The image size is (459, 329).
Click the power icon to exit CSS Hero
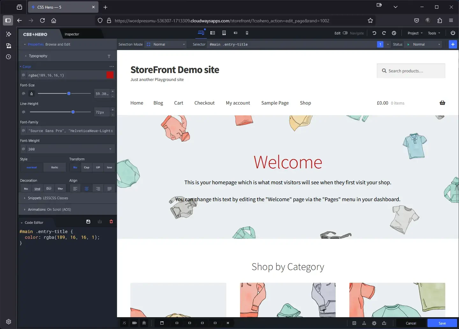tap(453, 33)
